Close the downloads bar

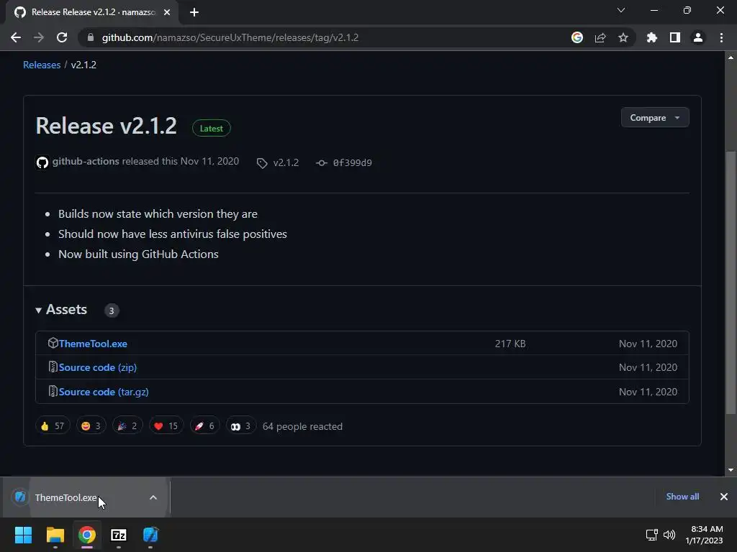(x=724, y=497)
